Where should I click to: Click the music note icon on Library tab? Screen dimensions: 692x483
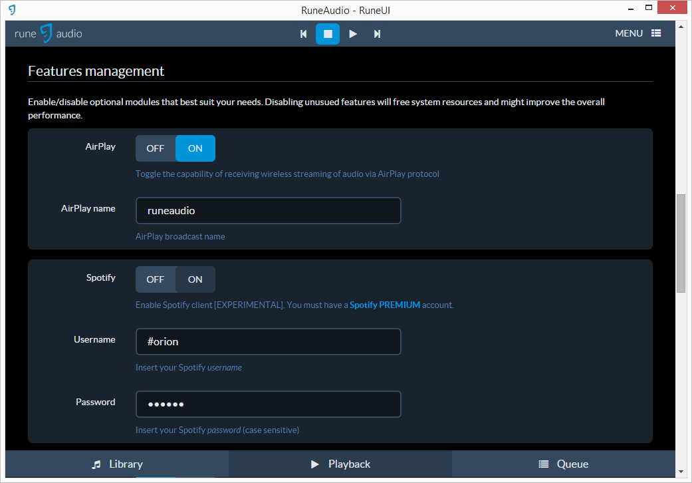tap(96, 464)
